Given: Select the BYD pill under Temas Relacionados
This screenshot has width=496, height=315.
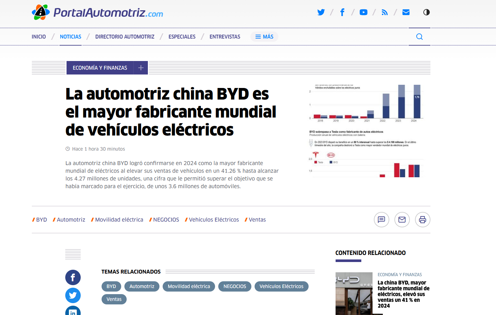Looking at the screenshot, I should coord(111,286).
